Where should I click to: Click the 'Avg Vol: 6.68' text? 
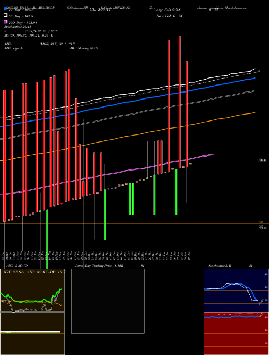pos(168,10)
